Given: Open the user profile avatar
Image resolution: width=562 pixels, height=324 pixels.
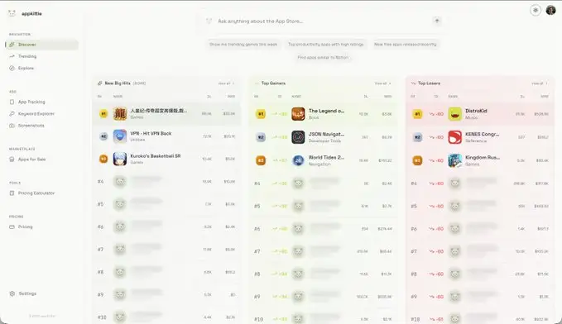Looking at the screenshot, I should pyautogui.click(x=551, y=11).
